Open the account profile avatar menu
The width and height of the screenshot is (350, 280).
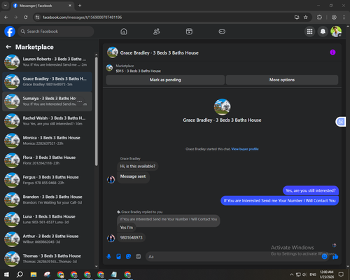pyautogui.click(x=336, y=31)
